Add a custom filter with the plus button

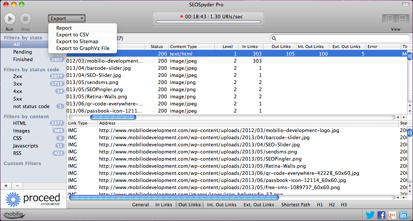pyautogui.click(x=6, y=186)
